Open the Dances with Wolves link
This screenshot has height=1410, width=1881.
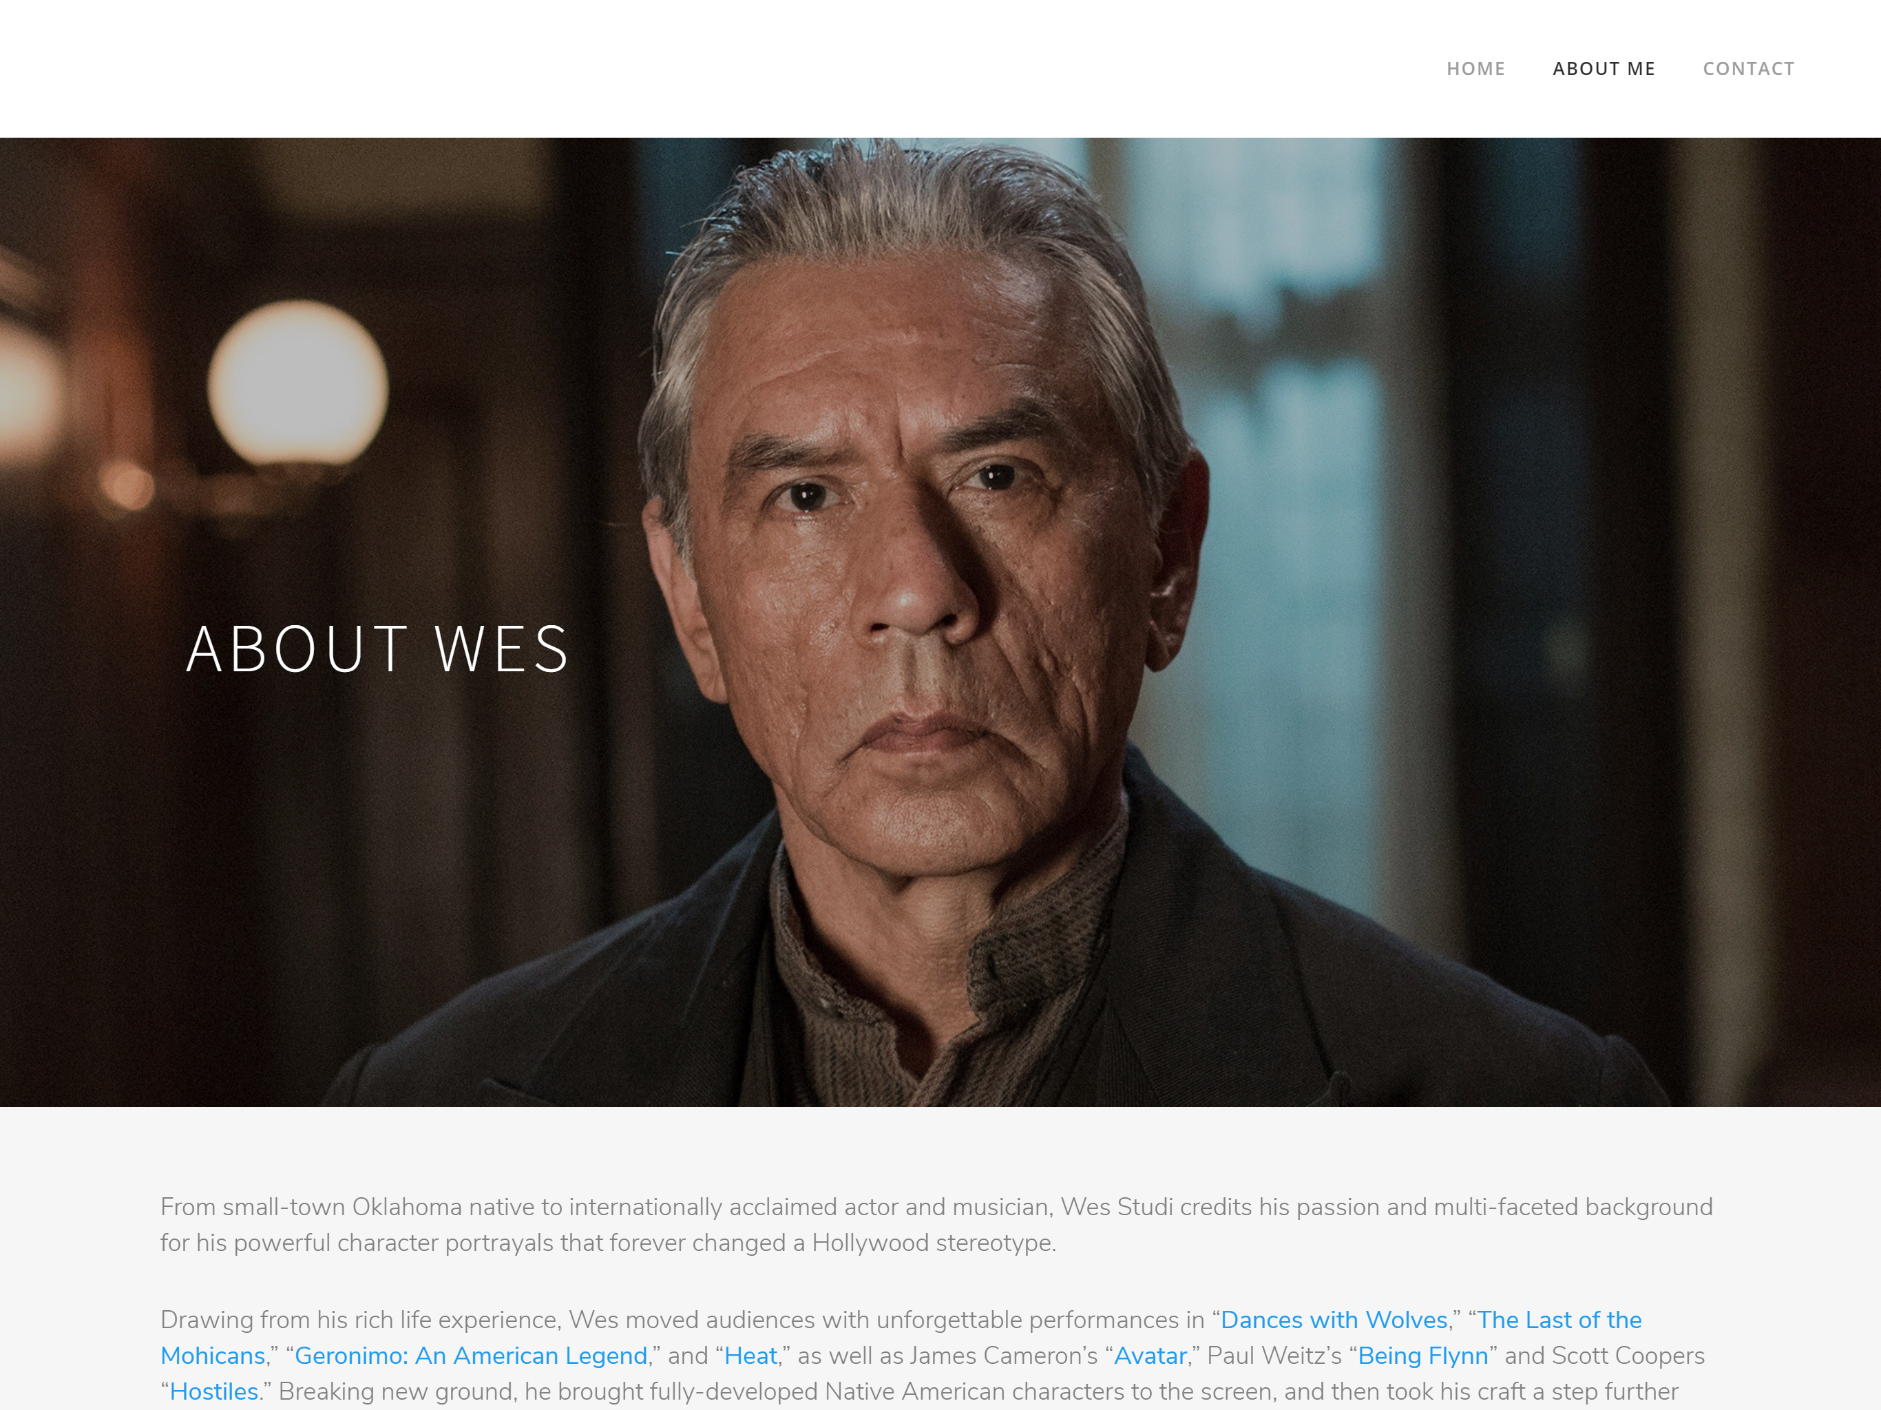click(x=1334, y=1320)
